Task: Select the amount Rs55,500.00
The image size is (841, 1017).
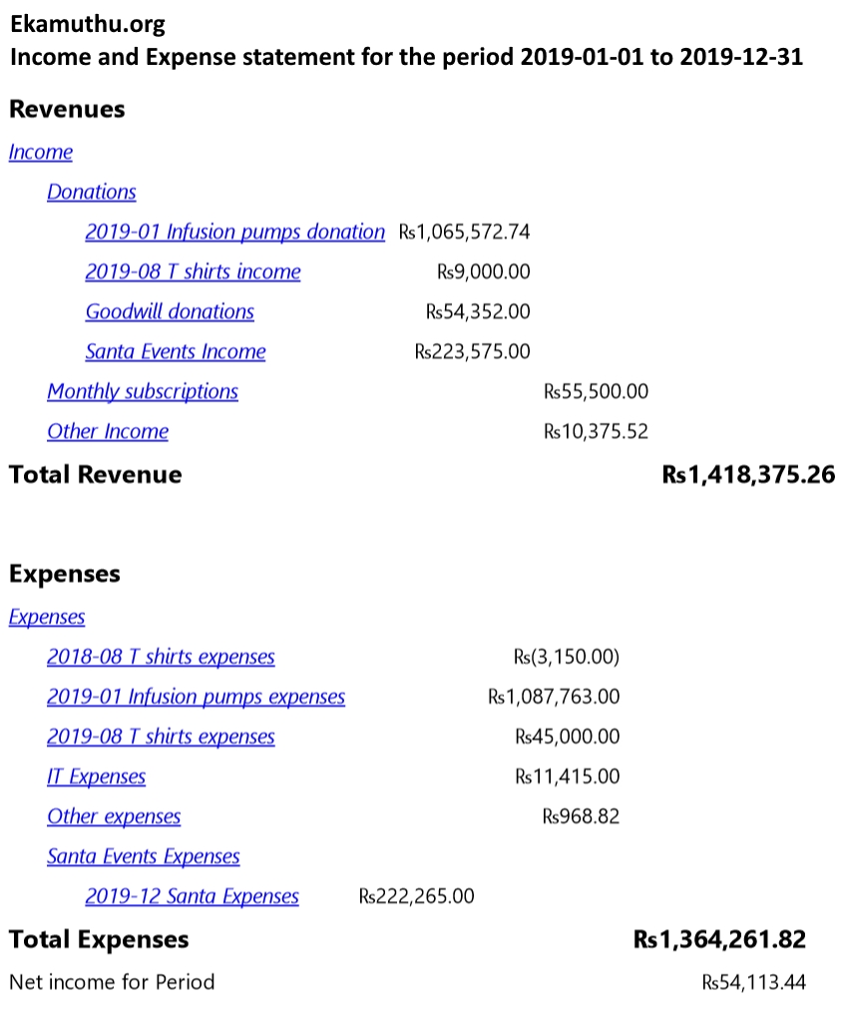Action: tap(596, 392)
